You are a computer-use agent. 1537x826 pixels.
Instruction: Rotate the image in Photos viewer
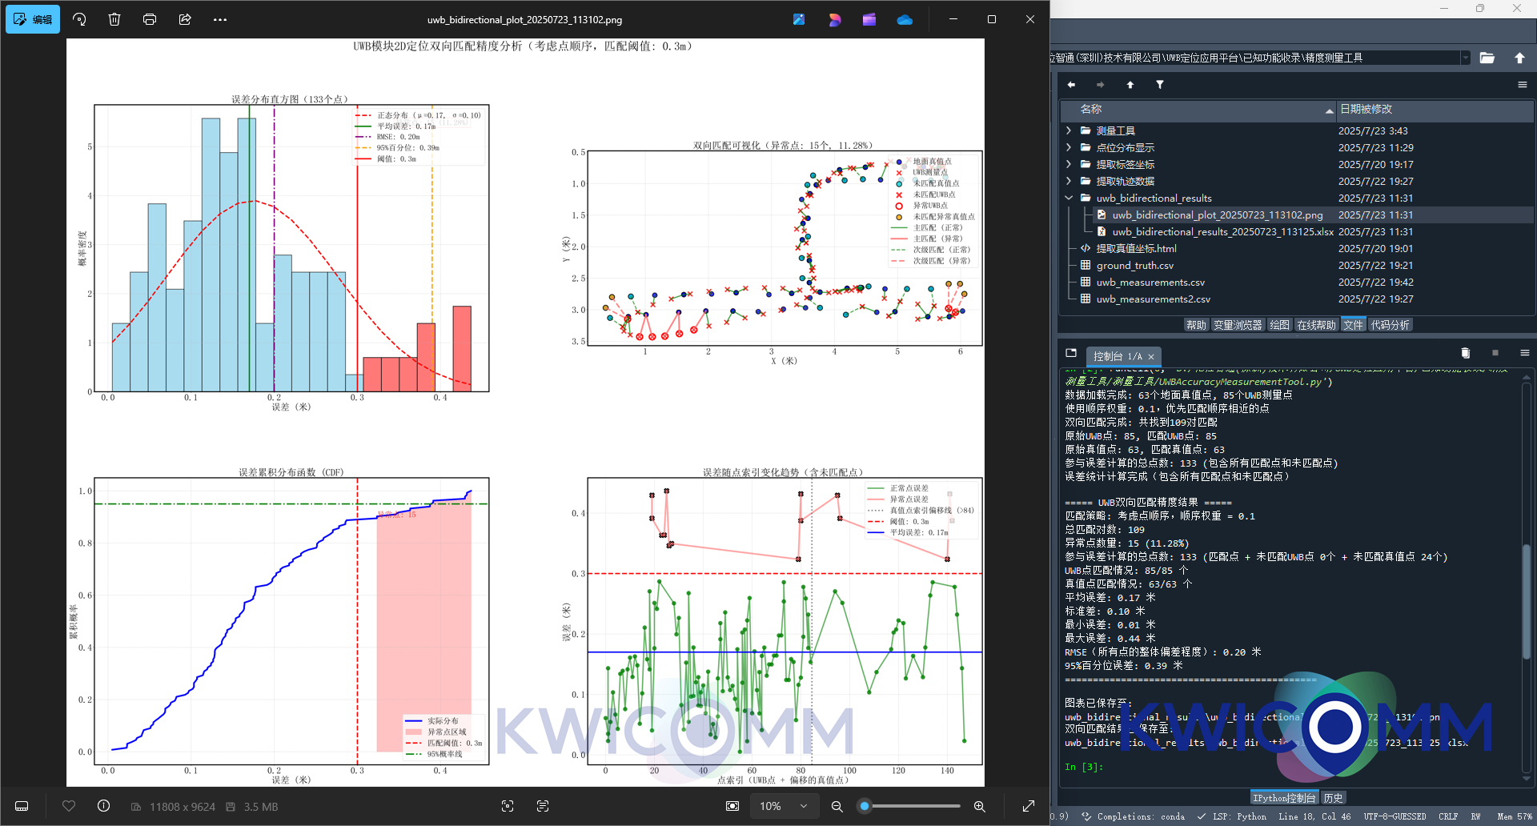tap(79, 19)
